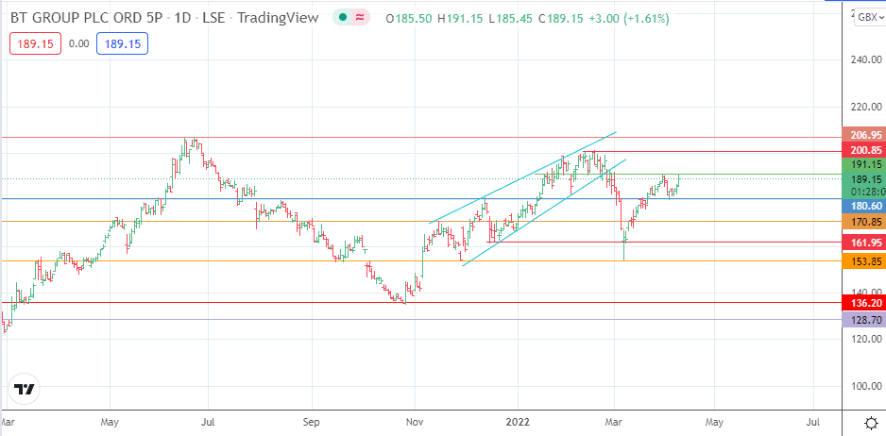Viewport: 886px width, 436px height.
Task: Click the 220.00 price axis tick
Action: click(x=865, y=107)
